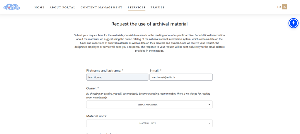The image size is (300, 134).
Task: Click the Material units label
Action: [x=96, y=116]
